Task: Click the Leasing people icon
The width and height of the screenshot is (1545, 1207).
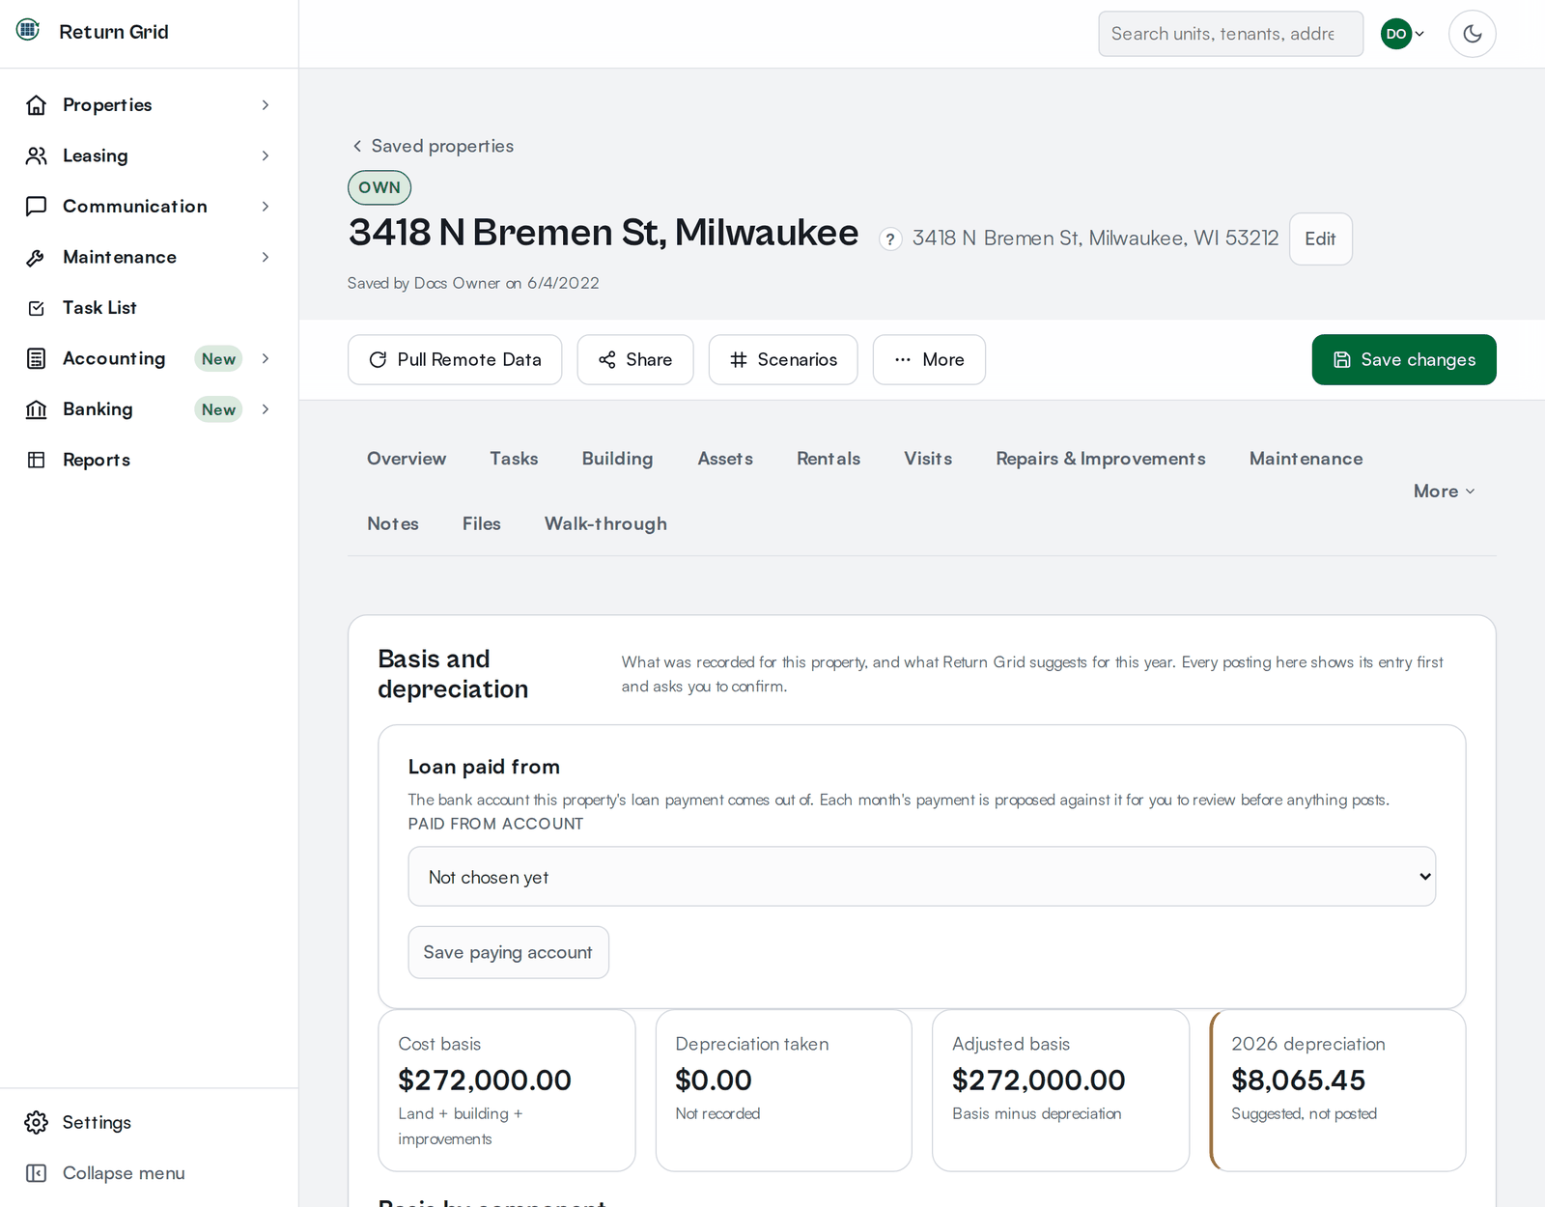Action: [37, 155]
